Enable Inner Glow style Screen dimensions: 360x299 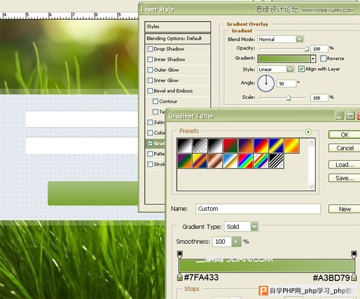pyautogui.click(x=150, y=80)
